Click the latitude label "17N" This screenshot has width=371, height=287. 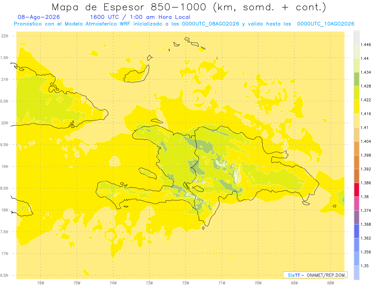[5, 254]
